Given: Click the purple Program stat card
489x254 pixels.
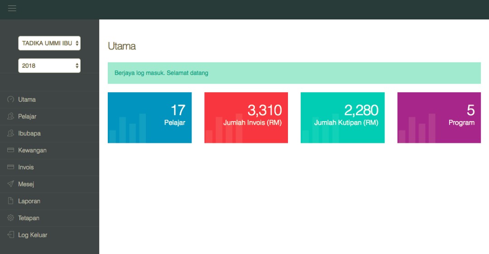Looking at the screenshot, I should pos(439,118).
